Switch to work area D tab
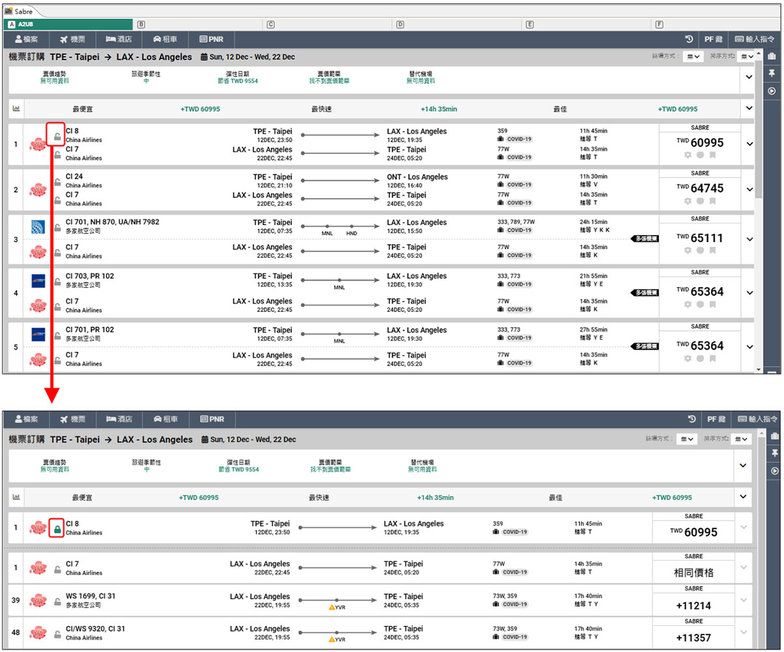Viewport: 784px width, 652px height. pyautogui.click(x=458, y=24)
